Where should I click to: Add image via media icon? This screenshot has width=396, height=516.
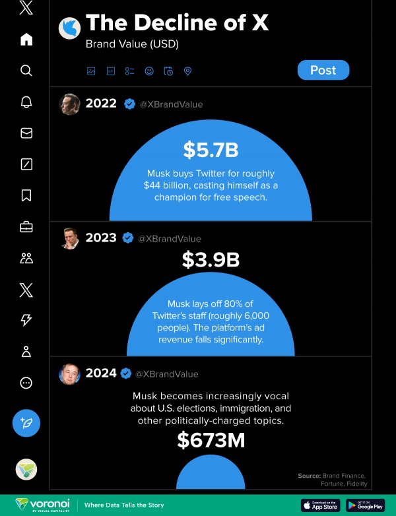(x=91, y=71)
